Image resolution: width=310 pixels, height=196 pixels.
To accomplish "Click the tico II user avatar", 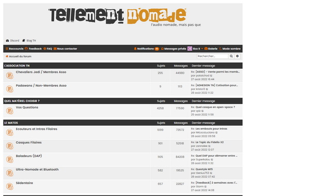I will (190, 49).
